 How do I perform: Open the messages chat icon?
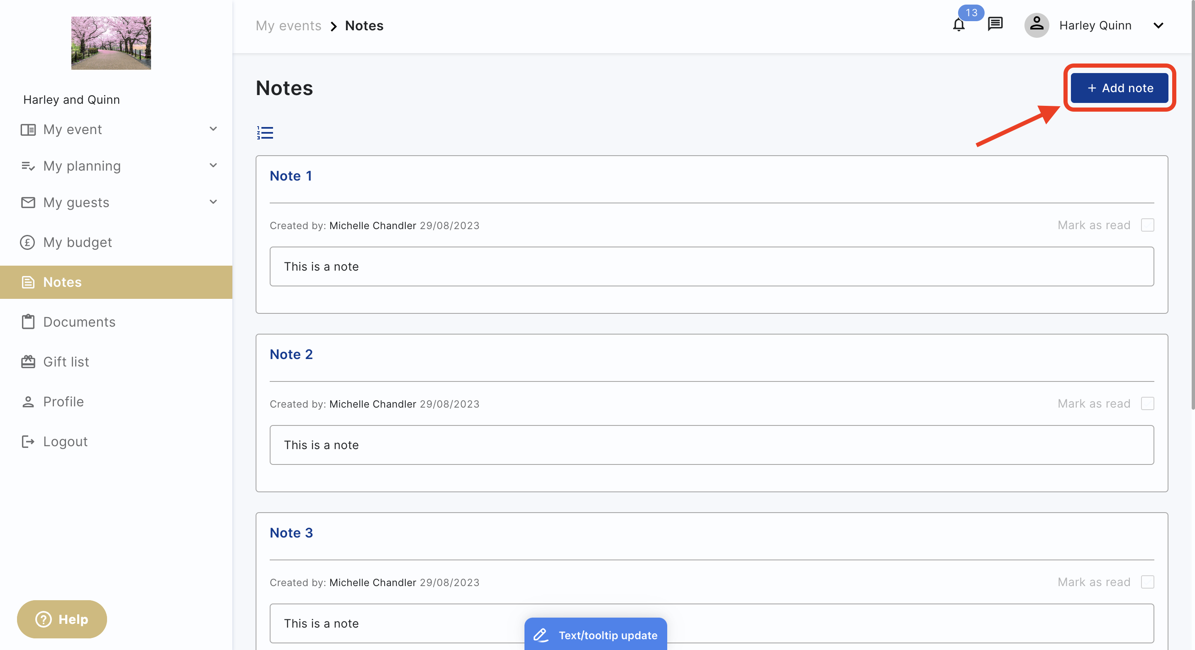(995, 24)
